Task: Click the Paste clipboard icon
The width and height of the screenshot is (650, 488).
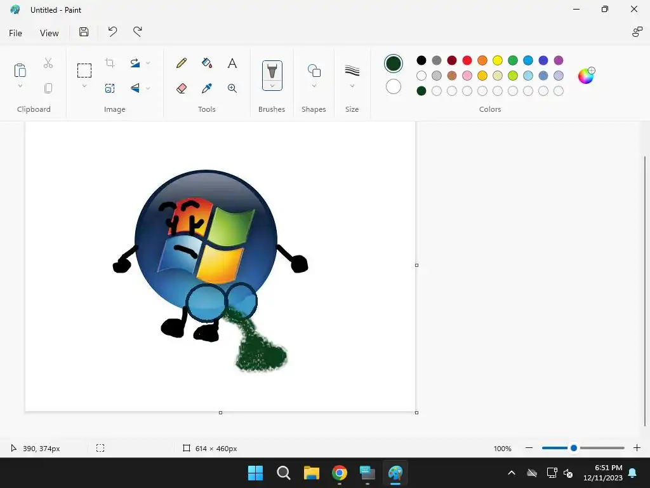Action: [x=20, y=70]
